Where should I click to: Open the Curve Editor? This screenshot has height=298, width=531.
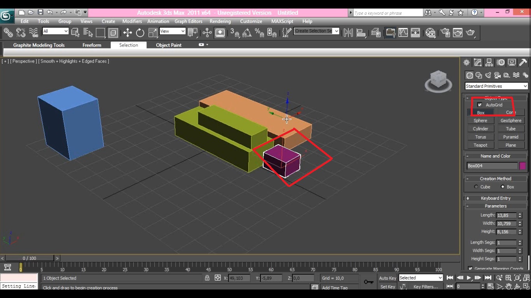(x=403, y=33)
